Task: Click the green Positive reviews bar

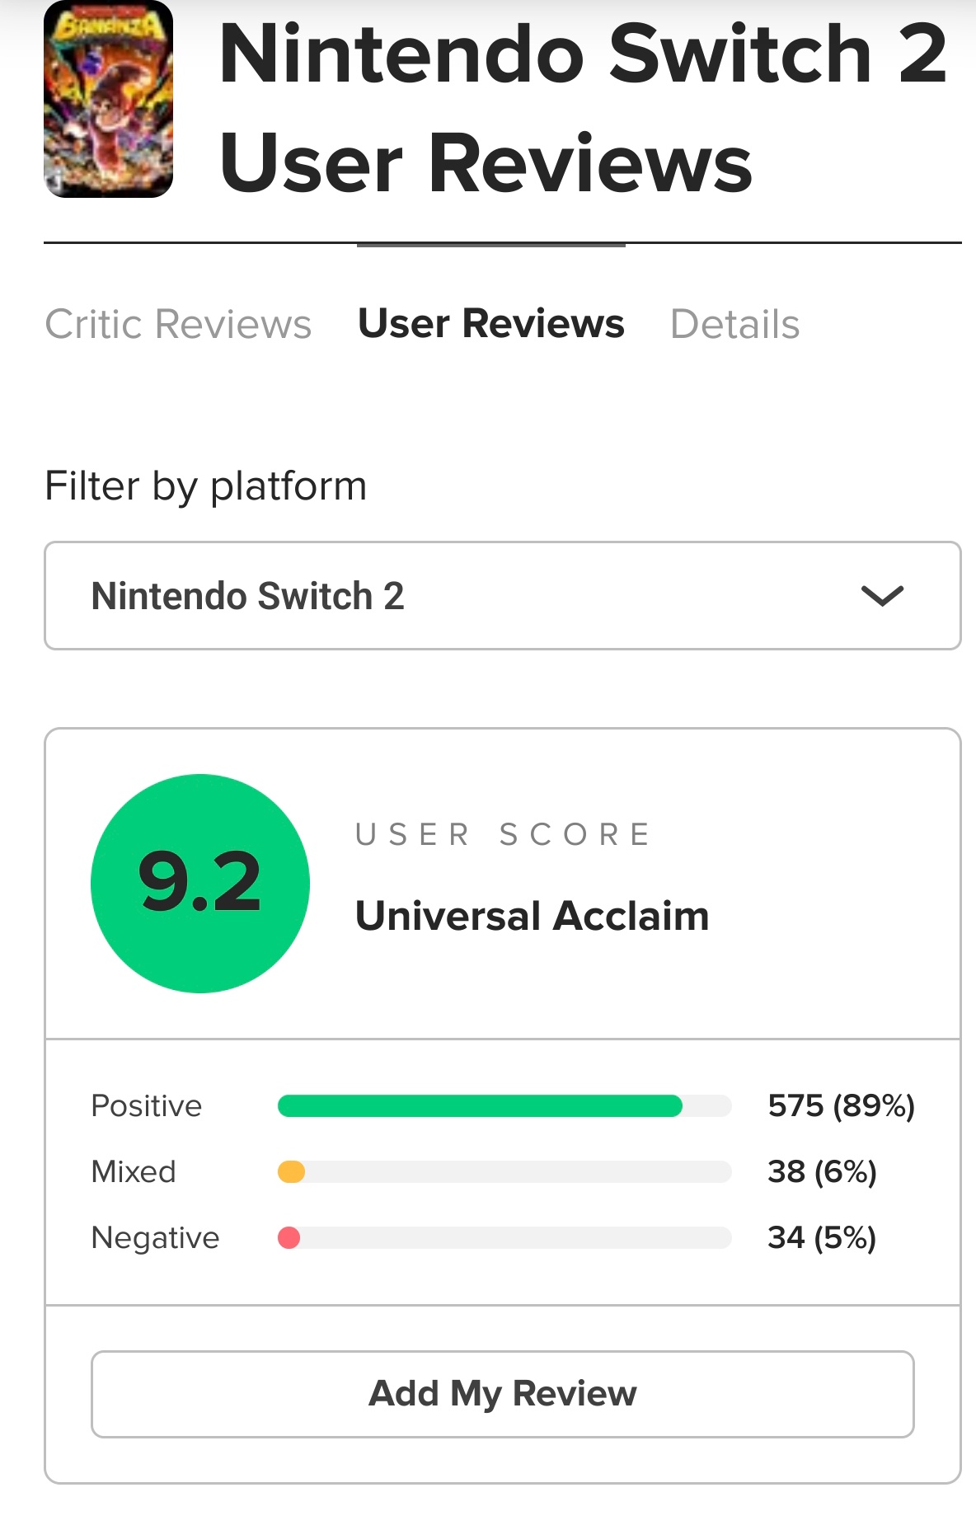Action: pyautogui.click(x=480, y=1105)
